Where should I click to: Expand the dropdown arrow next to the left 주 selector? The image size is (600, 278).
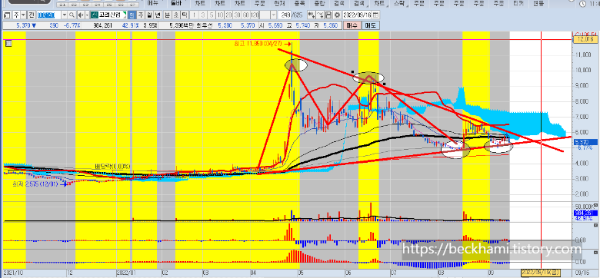(23, 15)
